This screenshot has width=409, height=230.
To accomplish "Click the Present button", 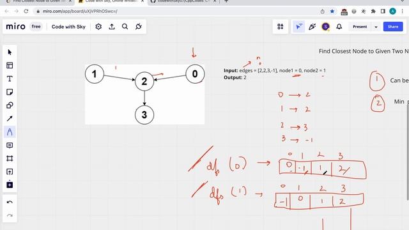I will [360, 27].
